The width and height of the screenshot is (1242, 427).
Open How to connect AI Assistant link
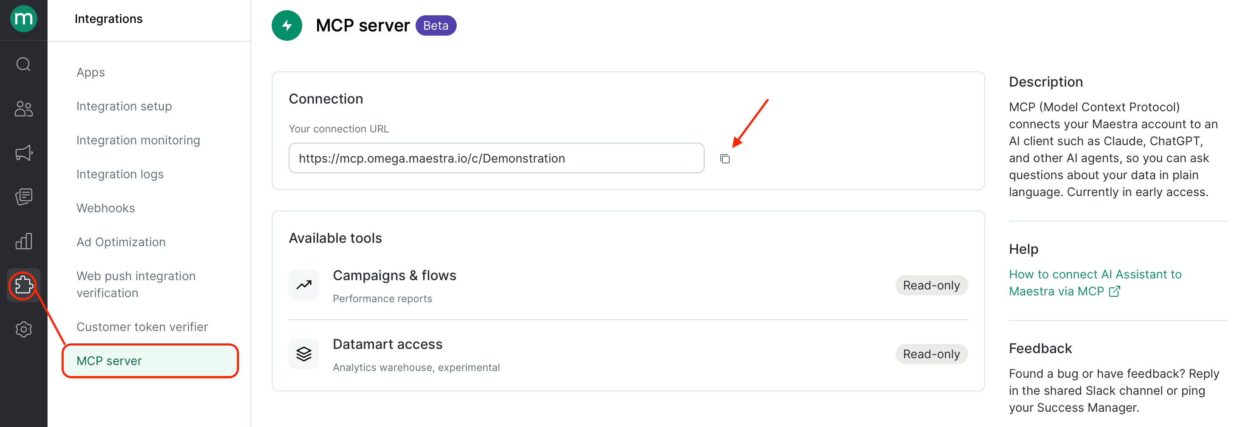[x=1095, y=283]
